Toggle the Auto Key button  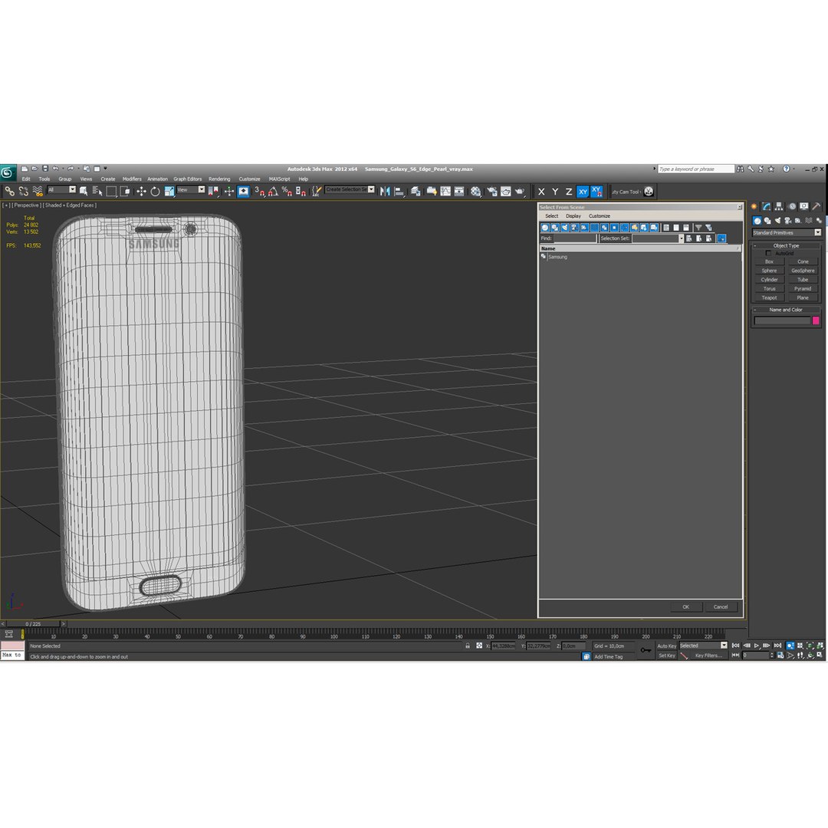pos(666,646)
